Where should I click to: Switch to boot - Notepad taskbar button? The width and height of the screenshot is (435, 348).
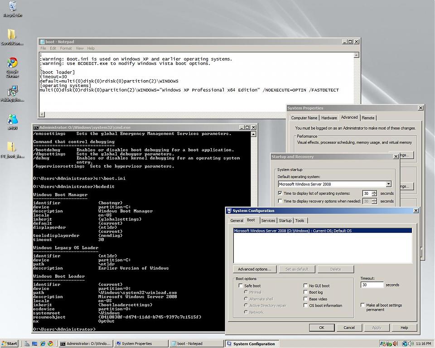pyautogui.click(x=196, y=343)
